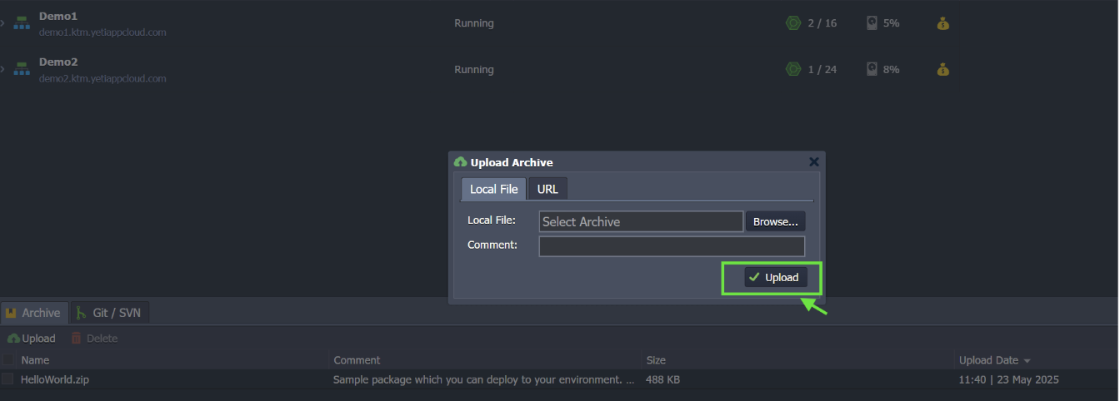This screenshot has width=1120, height=401.
Task: Click the Demo2 disk usage icon
Action: [x=872, y=69]
